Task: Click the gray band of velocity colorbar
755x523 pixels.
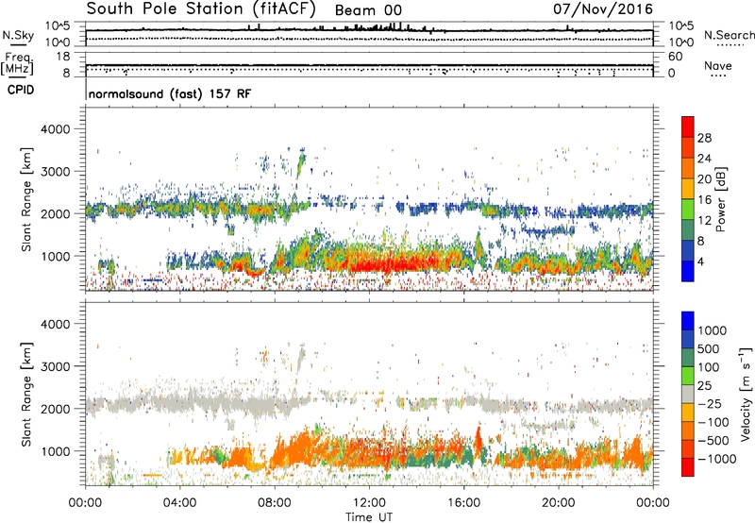Action: (x=688, y=394)
